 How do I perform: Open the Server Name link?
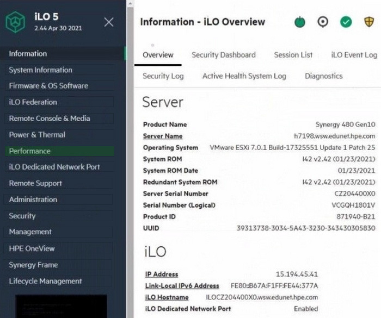163,136
